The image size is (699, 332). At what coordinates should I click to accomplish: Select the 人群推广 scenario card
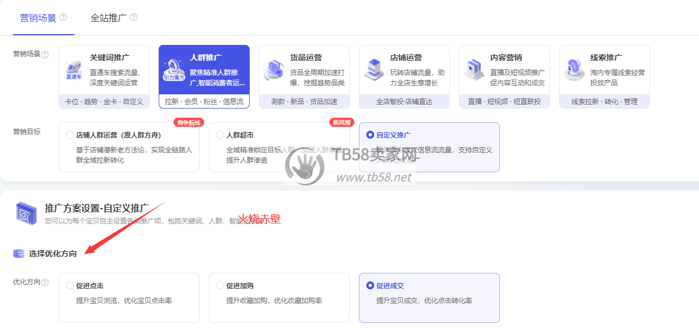coord(204,77)
